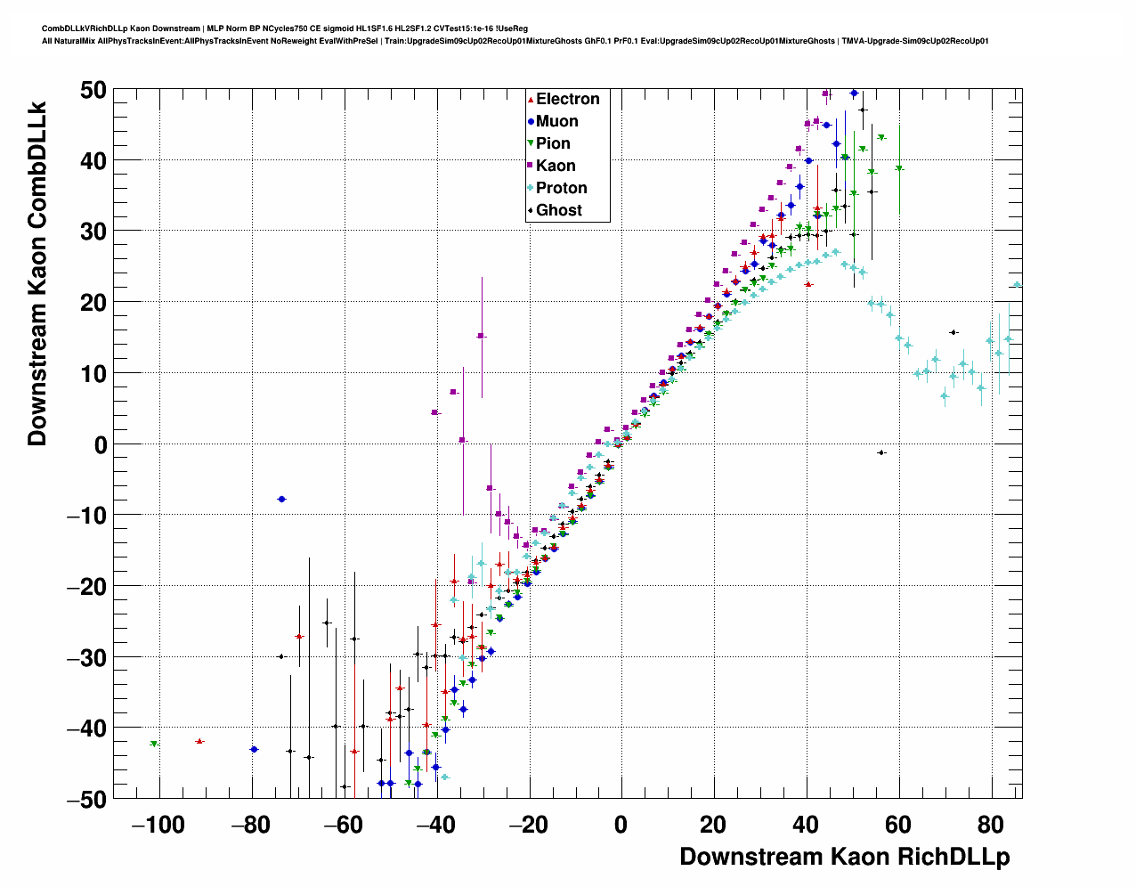
Task: Click the red Electron point near x −91
Action: click(199, 741)
